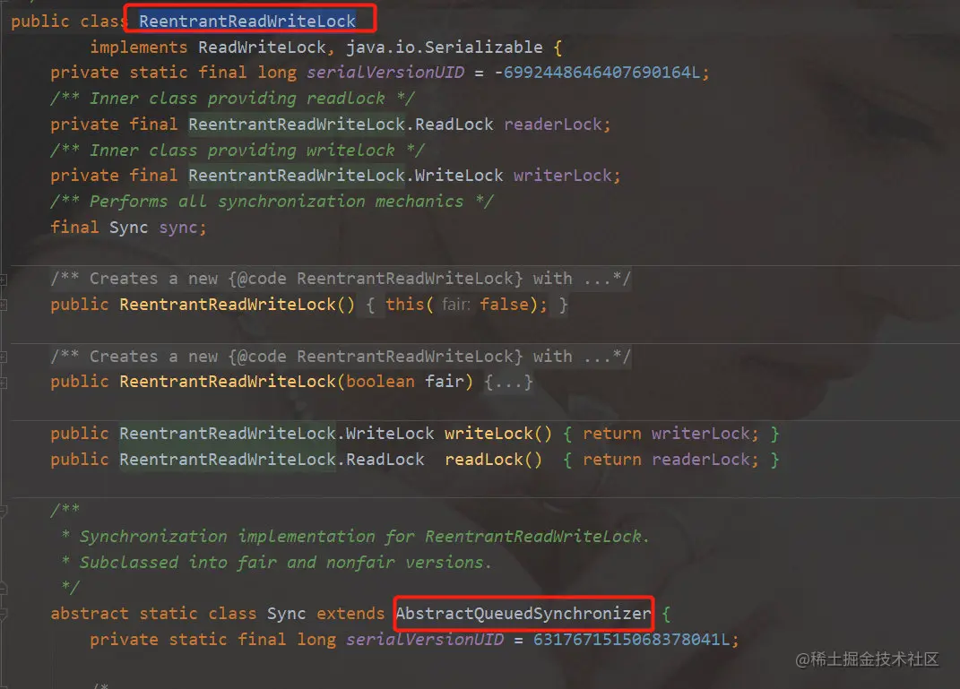
Task: Expand the collapsed '{...}' constructor body
Action: (x=508, y=382)
